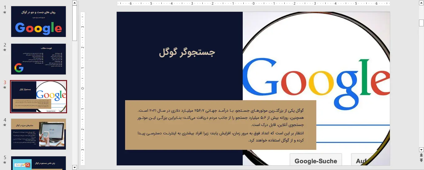This screenshot has width=424, height=170.
Task: Click the thumbnail panel scrollbar thumb
Action: tap(74, 23)
